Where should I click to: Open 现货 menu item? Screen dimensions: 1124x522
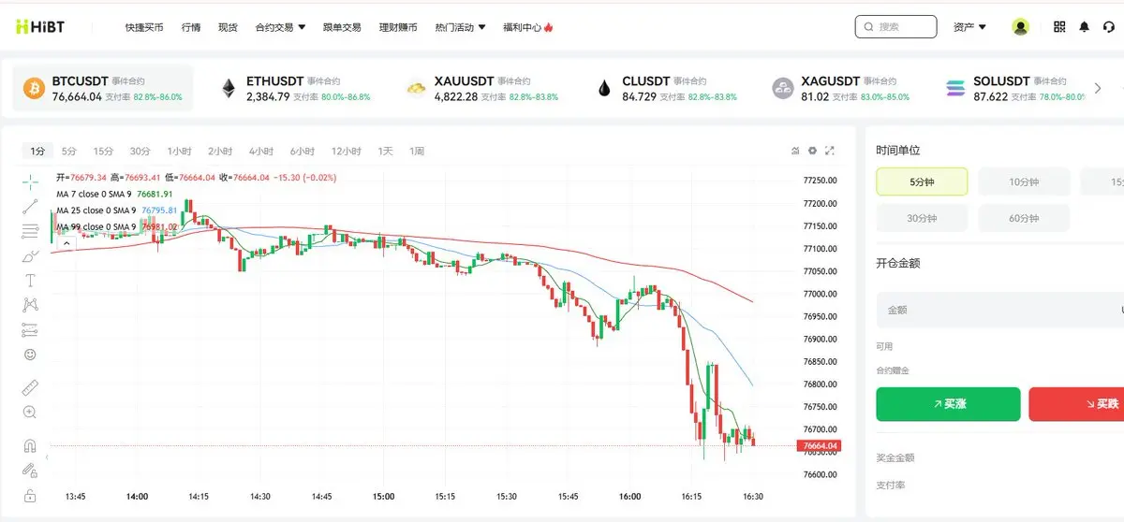point(228,27)
